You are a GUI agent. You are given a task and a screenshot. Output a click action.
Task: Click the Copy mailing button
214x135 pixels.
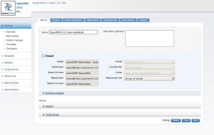[x=186, y=121]
